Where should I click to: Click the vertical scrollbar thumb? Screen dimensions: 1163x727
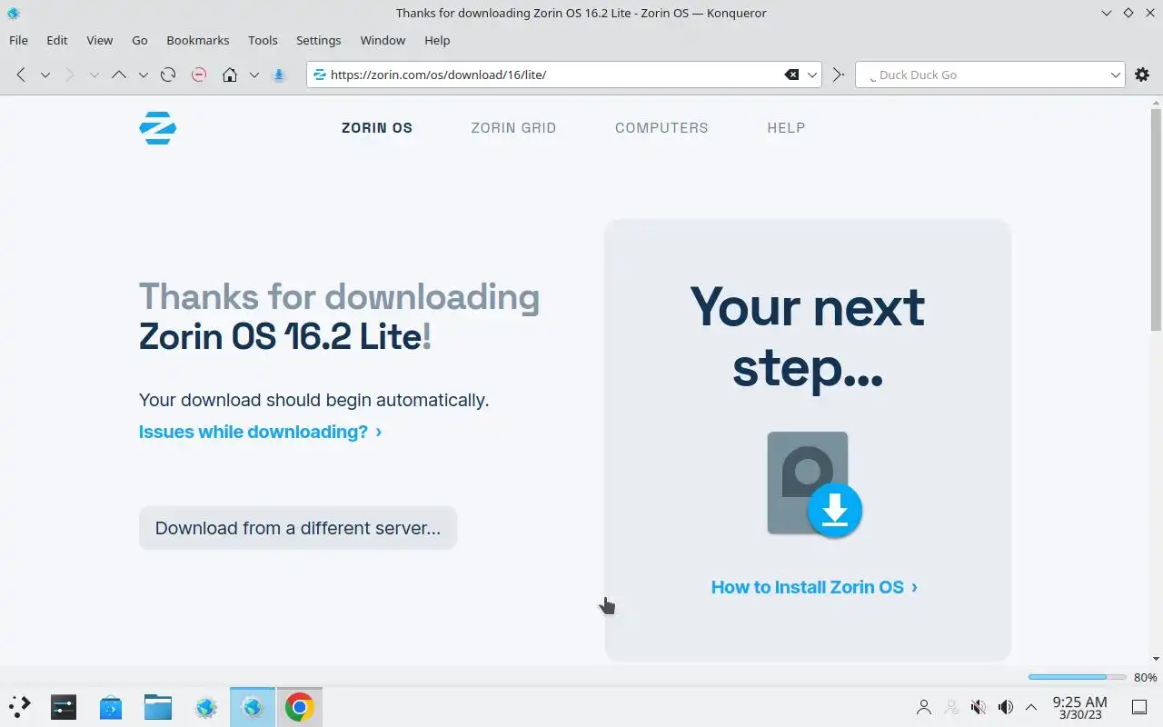pos(1156,218)
